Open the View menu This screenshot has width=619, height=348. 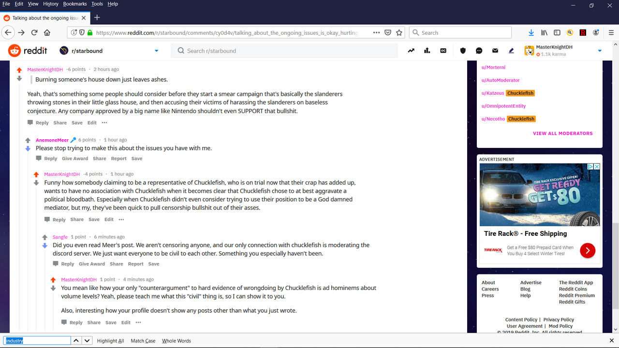(33, 4)
